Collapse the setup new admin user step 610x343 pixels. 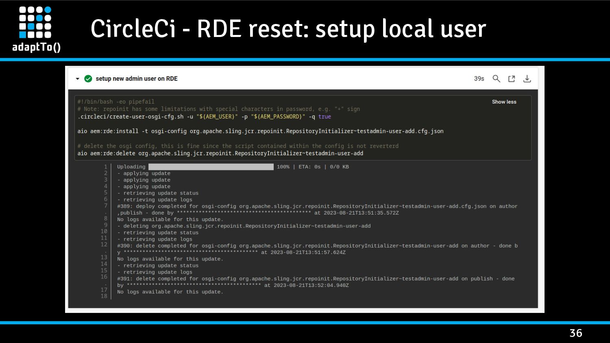77,79
